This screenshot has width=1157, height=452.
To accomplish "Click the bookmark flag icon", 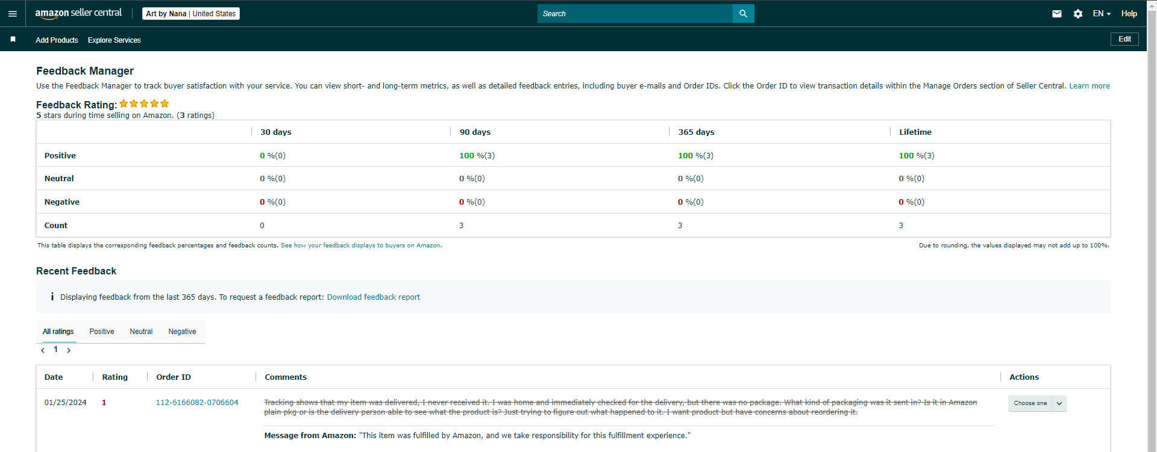I will 13,39.
